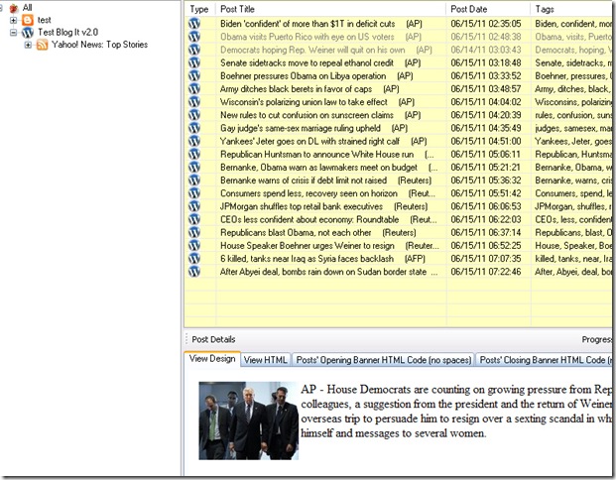Click WordPress icon on Obama visits Puerto Rico row
Viewport: 616px width, 480px height.
click(194, 37)
